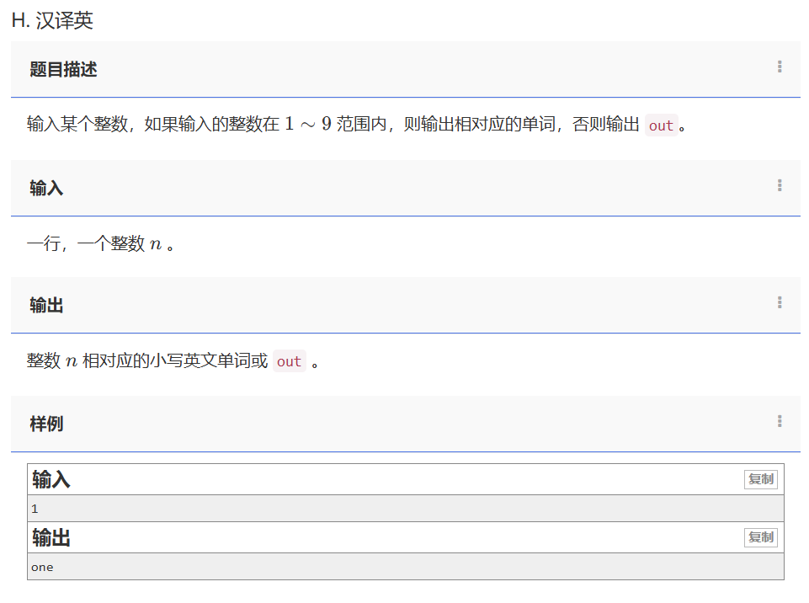Copy the sample output with 复制 button
This screenshot has height=603, width=809.
tap(760, 537)
